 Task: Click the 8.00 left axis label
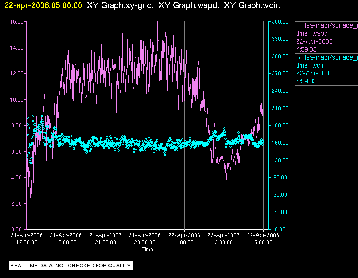pos(17,126)
